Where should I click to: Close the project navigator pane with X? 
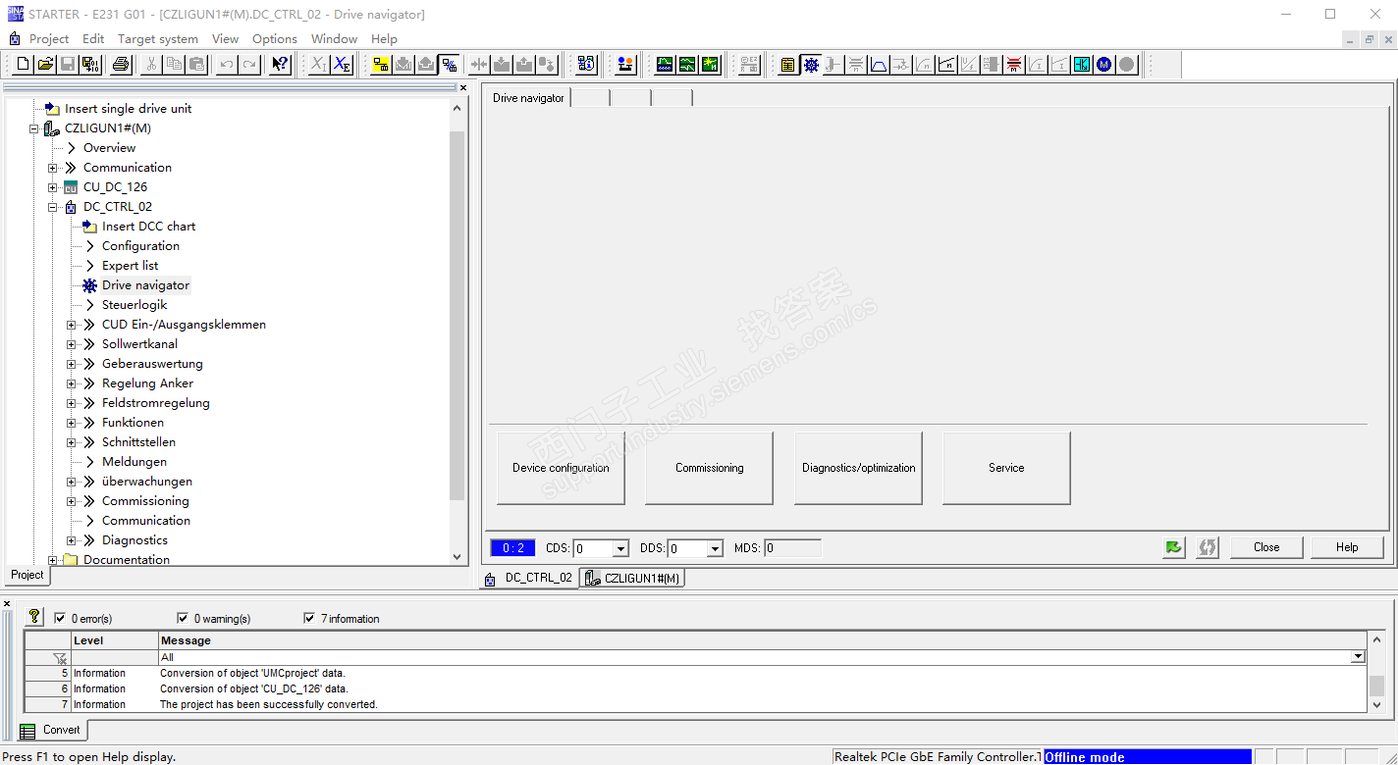pos(463,88)
